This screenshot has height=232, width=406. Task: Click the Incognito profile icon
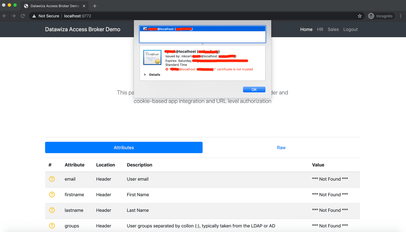tap(371, 16)
